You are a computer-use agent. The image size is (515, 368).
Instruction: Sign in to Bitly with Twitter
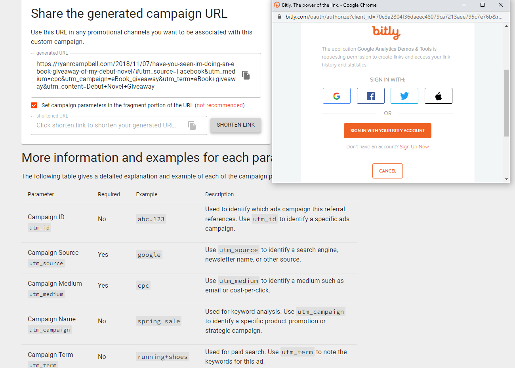coord(404,96)
